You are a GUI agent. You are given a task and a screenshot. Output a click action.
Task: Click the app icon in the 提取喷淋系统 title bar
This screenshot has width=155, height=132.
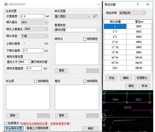click(x=6, y=4)
